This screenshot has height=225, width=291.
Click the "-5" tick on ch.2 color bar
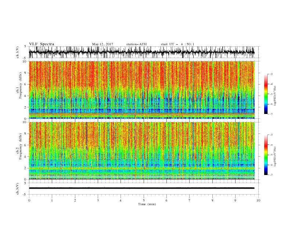[271, 155]
